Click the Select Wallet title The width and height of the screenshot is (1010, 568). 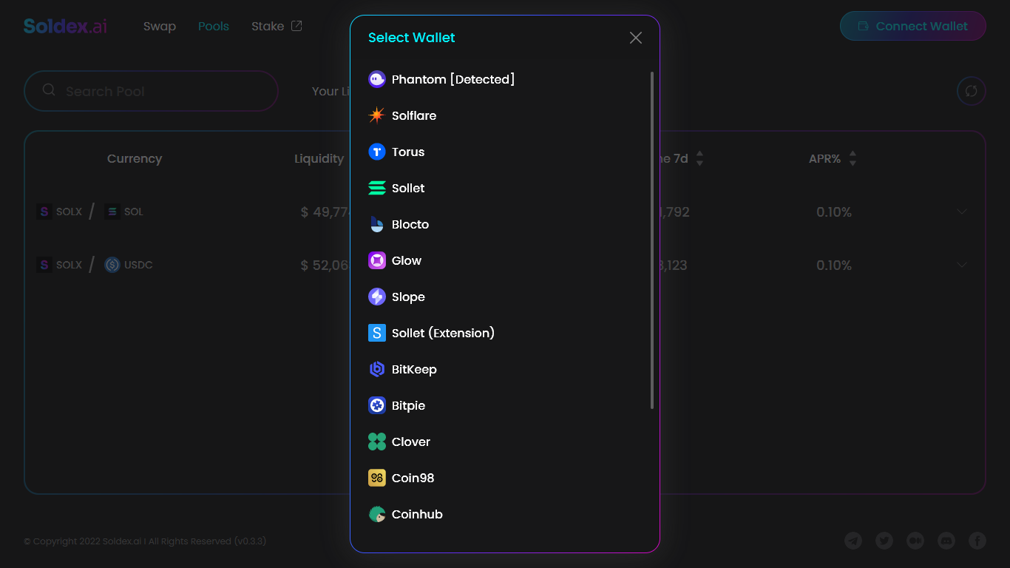click(412, 38)
